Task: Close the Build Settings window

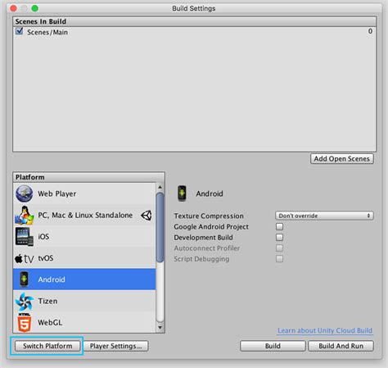Action: pos(13,8)
